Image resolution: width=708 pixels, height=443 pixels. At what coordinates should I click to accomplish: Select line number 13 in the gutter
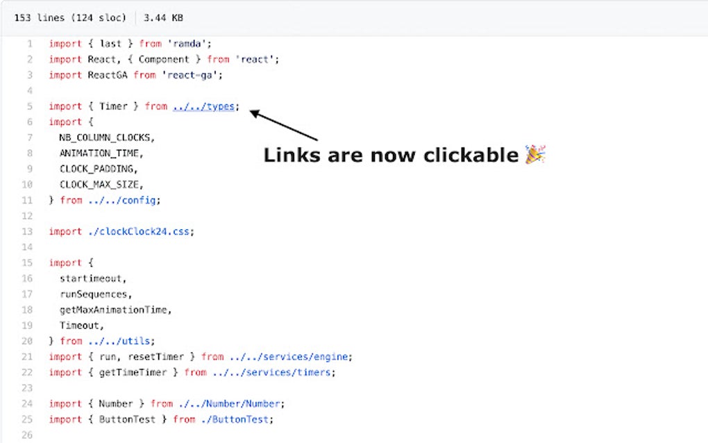pyautogui.click(x=27, y=232)
